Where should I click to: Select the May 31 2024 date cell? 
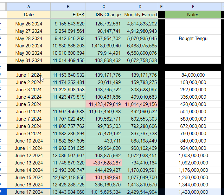29,60
